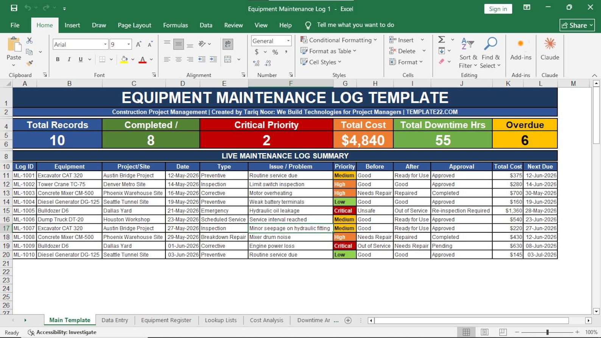Open the Add-ins button
Image resolution: width=601 pixels, height=338 pixels.
[x=521, y=49]
